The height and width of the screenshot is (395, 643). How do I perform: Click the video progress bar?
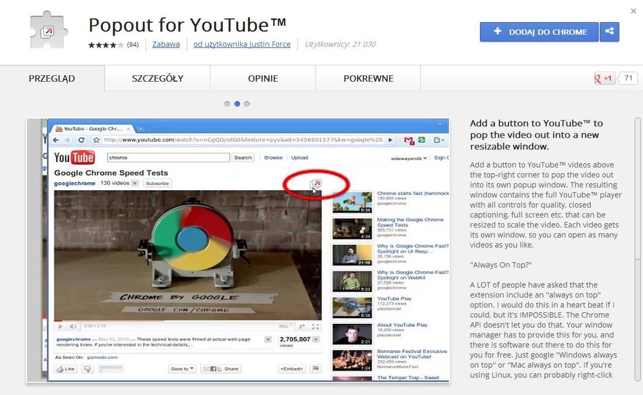tap(188, 321)
